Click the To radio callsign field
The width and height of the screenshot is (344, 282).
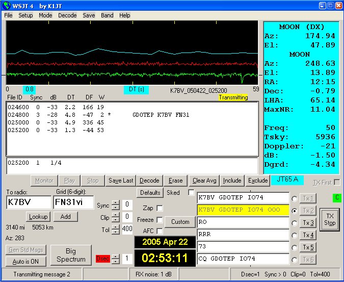(x=29, y=202)
